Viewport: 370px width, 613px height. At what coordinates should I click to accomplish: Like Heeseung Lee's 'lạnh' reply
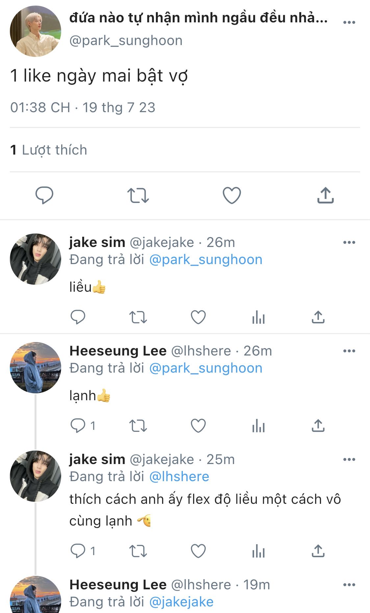[198, 426]
